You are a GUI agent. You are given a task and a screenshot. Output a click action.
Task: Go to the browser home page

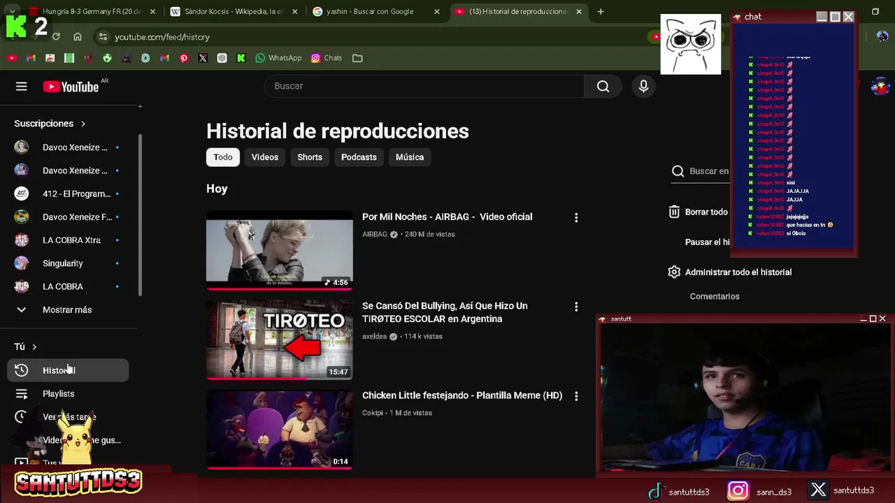pyautogui.click(x=78, y=37)
